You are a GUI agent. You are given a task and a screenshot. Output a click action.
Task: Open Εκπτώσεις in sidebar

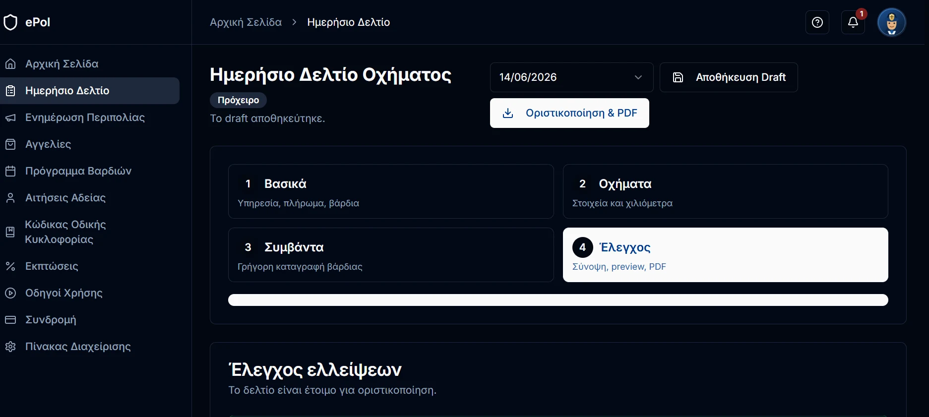90,266
